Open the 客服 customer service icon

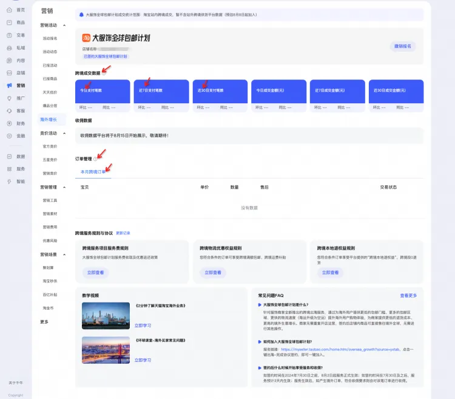click(x=9, y=111)
